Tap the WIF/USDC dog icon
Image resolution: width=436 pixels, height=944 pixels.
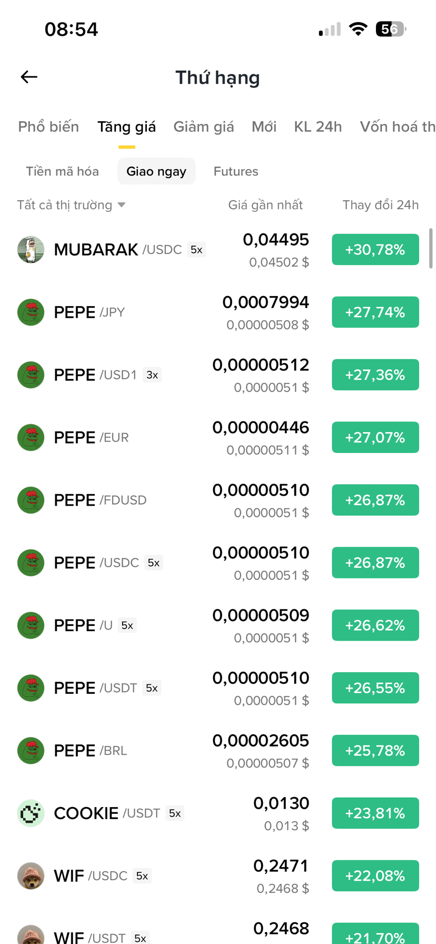31,876
